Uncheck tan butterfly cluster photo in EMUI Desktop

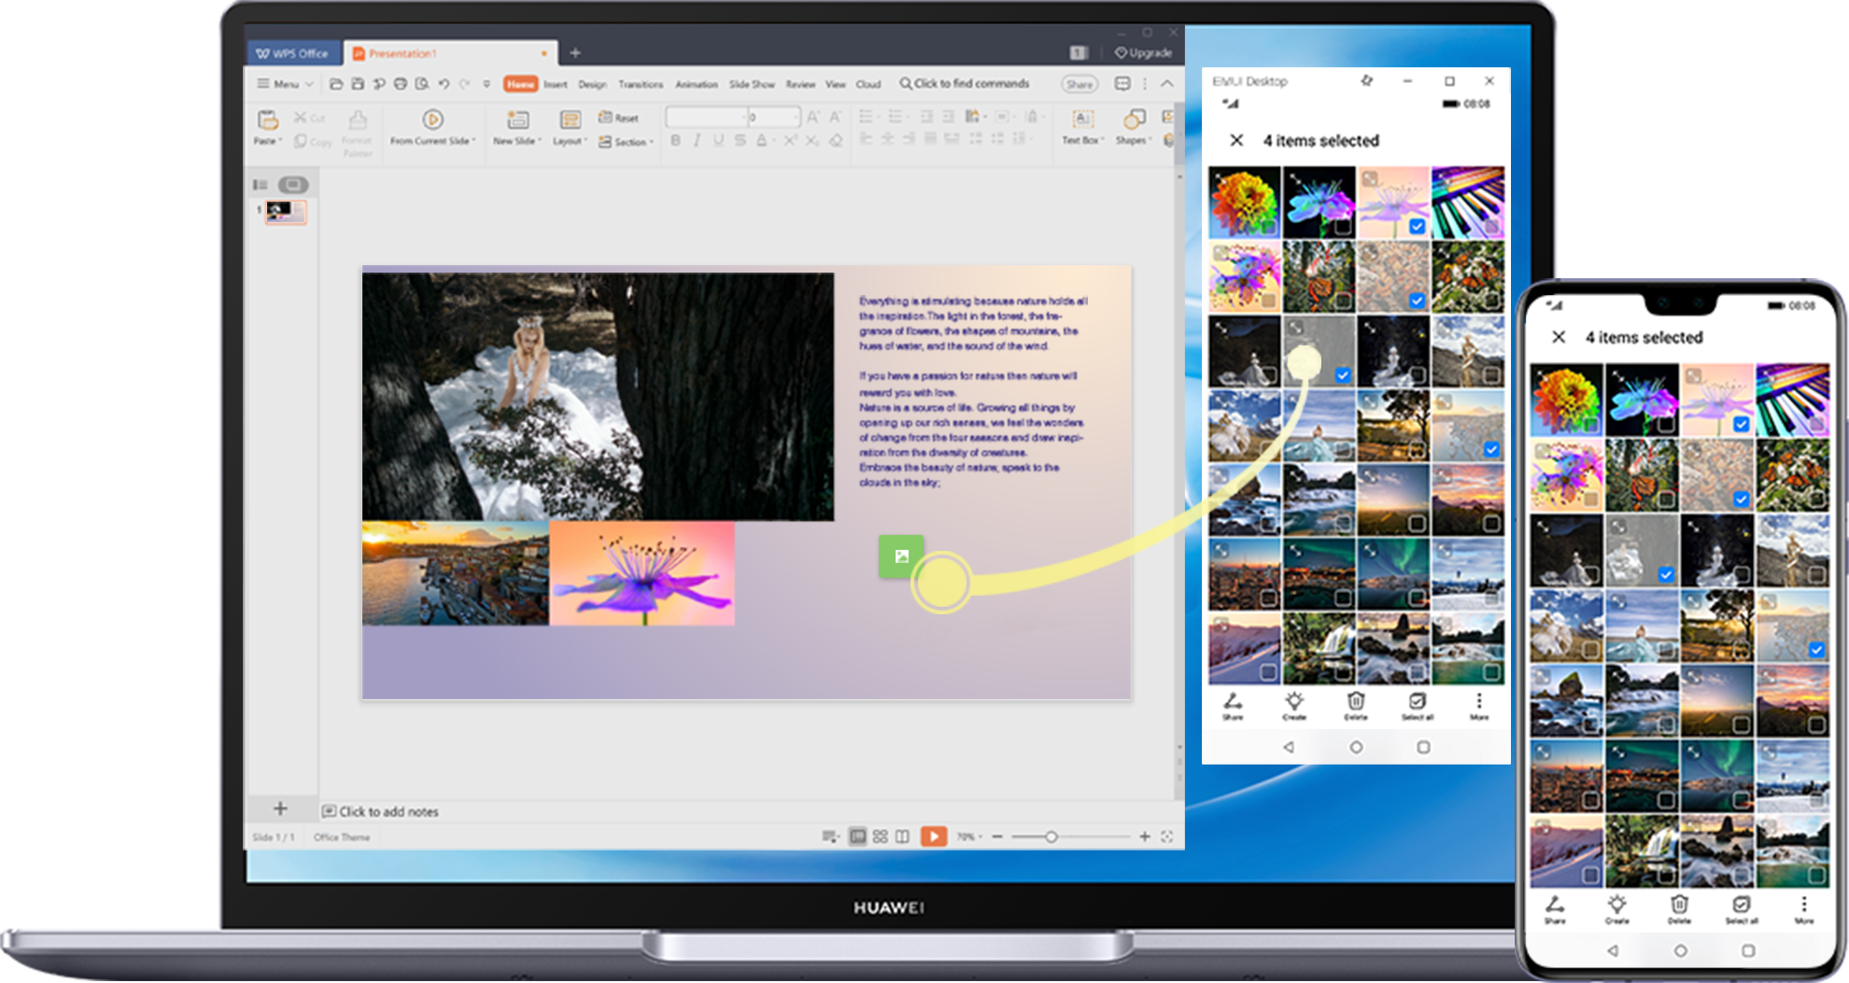(x=1418, y=301)
